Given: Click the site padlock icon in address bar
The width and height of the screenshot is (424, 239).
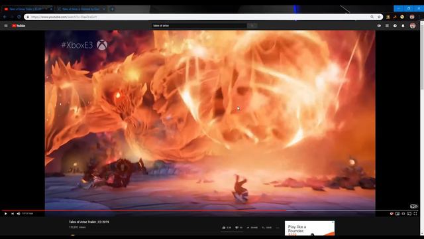Looking at the screenshot, I should (x=28, y=17).
